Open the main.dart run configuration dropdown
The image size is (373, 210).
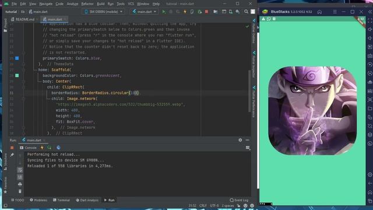pyautogui.click(x=145, y=12)
